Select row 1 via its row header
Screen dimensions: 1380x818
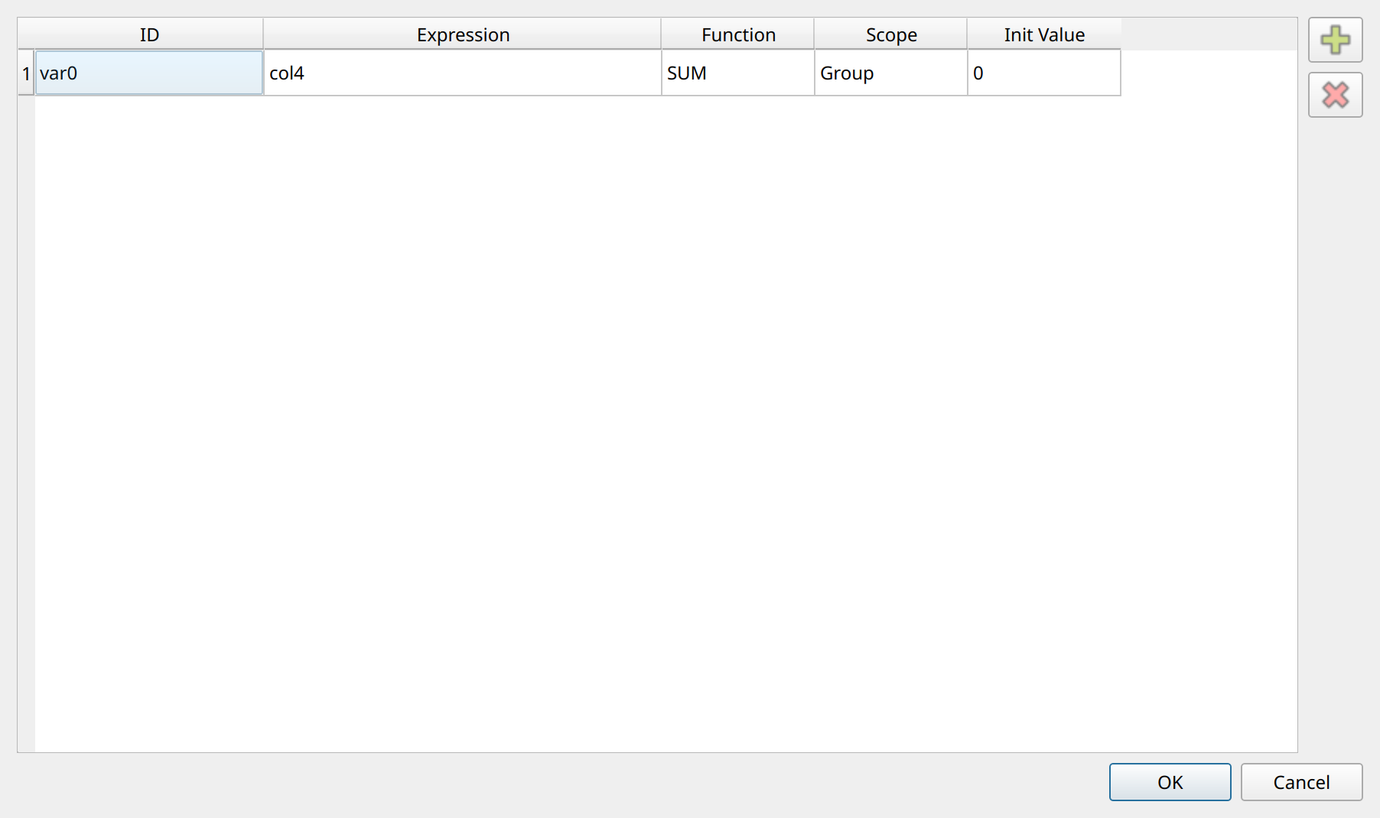26,73
